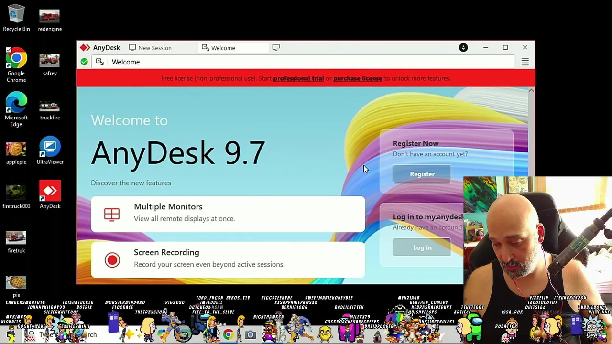The height and width of the screenshot is (344, 612).
Task: Select the firetruck003 desktop file
Action: 16,197
